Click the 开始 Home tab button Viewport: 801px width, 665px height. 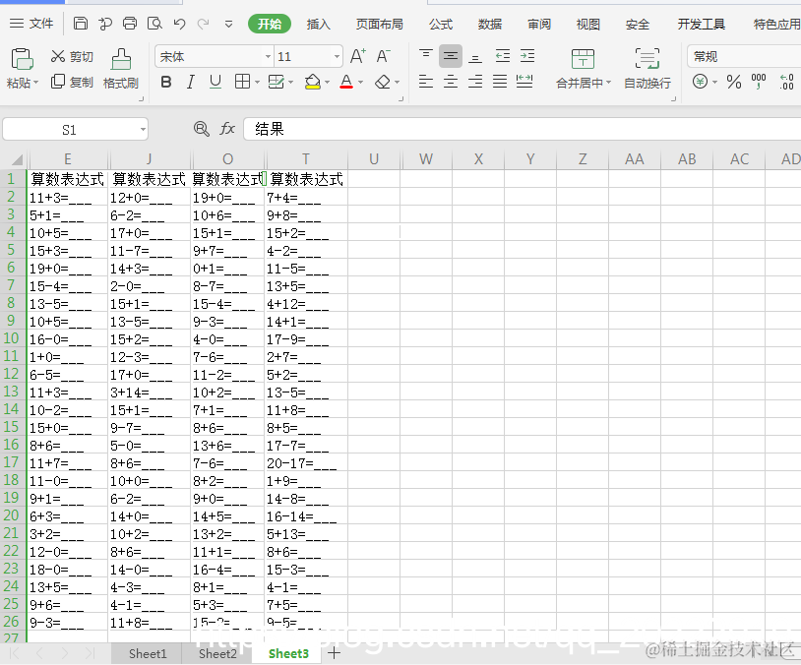pos(270,24)
